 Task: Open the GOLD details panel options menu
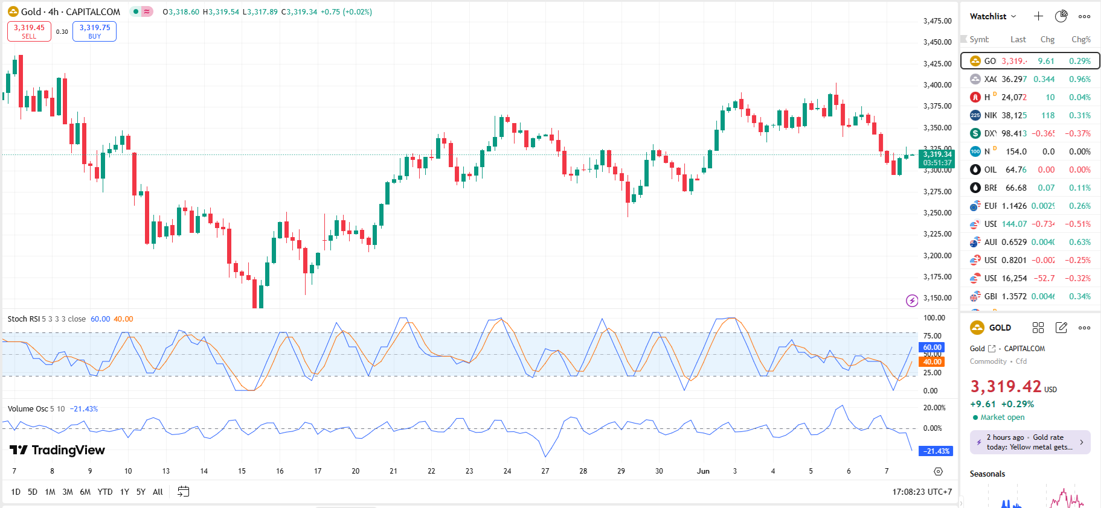[1085, 328]
